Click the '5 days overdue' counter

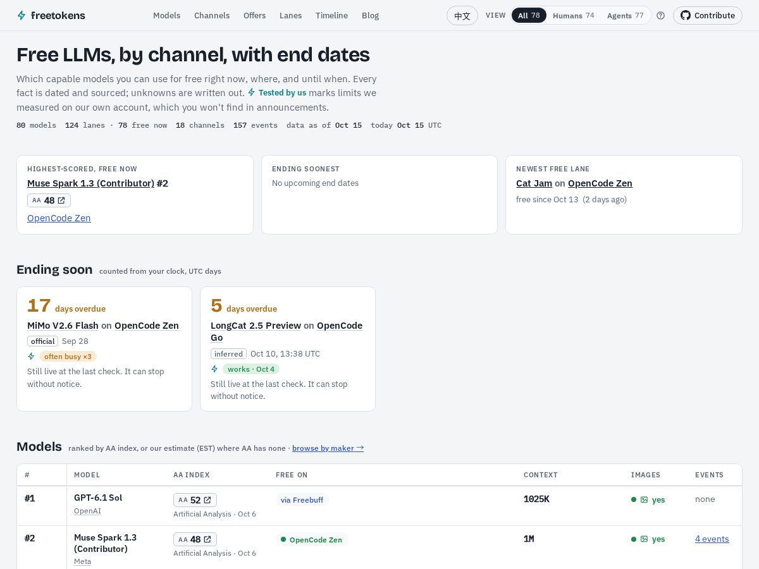244,306
